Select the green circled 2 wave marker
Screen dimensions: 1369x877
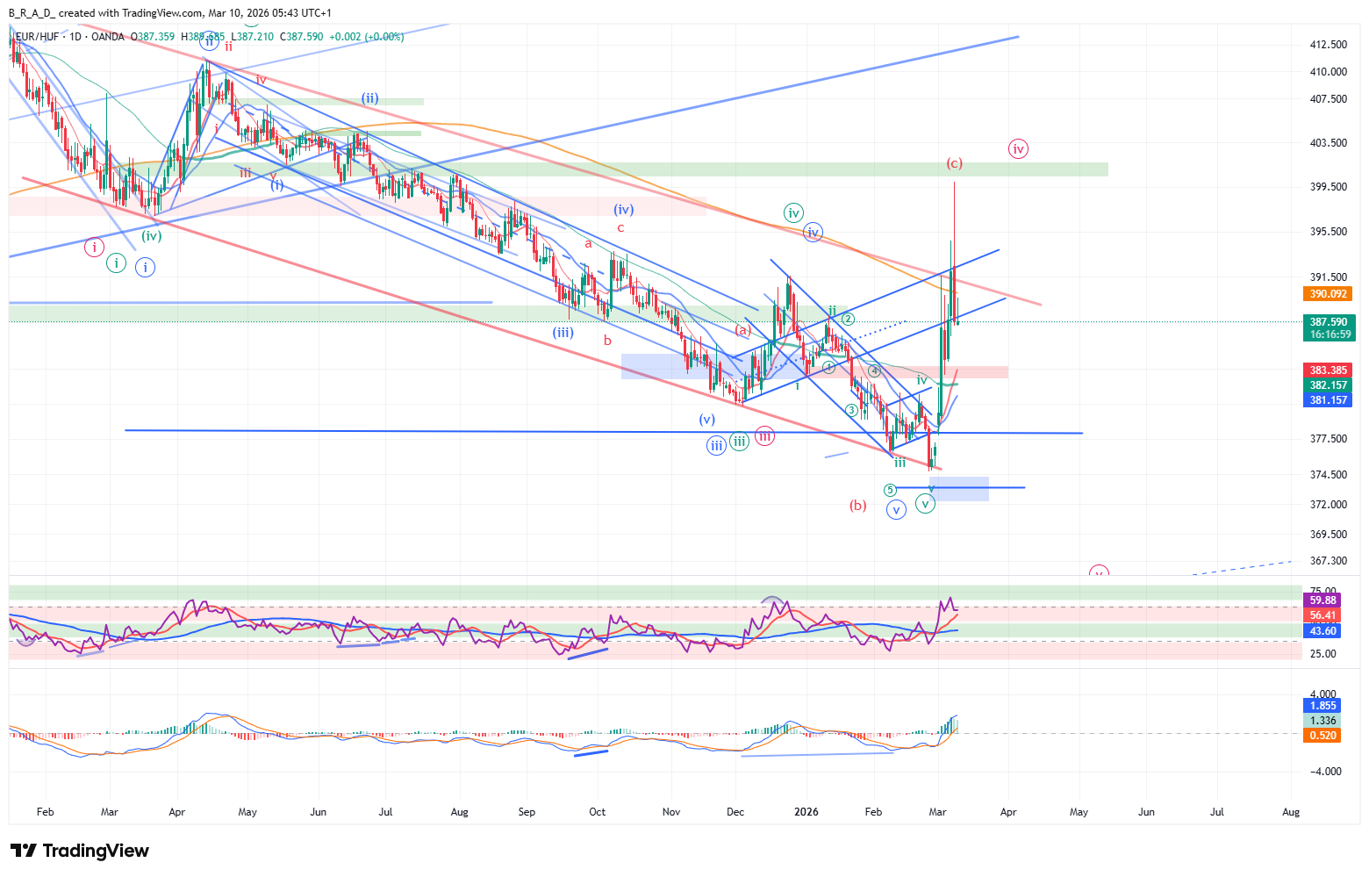pos(849,320)
